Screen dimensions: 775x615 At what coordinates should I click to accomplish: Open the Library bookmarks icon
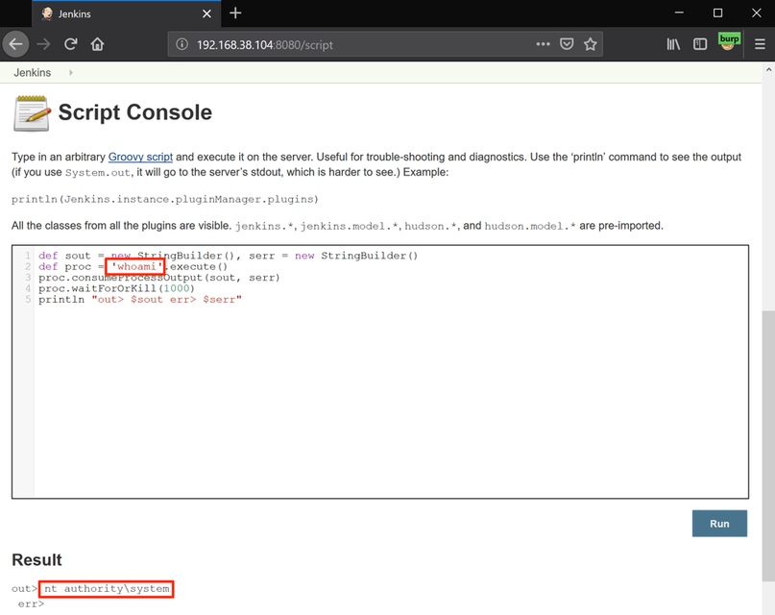673,44
